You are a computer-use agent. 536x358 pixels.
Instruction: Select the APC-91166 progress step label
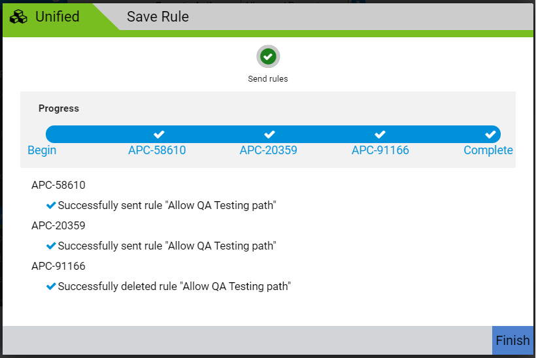pyautogui.click(x=380, y=151)
